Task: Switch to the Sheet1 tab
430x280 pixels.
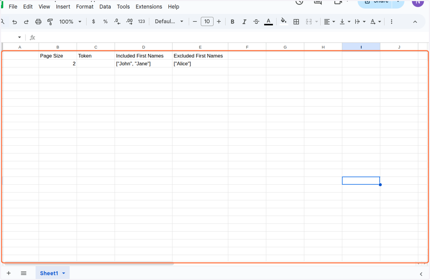Action: click(x=49, y=273)
